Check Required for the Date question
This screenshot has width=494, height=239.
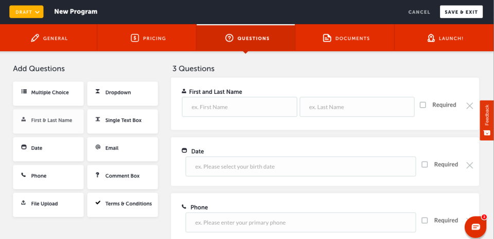425,165
